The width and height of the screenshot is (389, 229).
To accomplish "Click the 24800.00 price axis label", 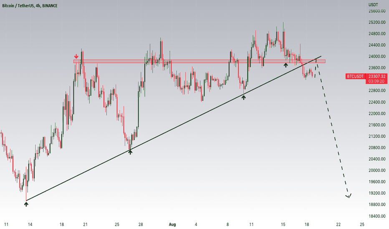I will click(377, 34).
